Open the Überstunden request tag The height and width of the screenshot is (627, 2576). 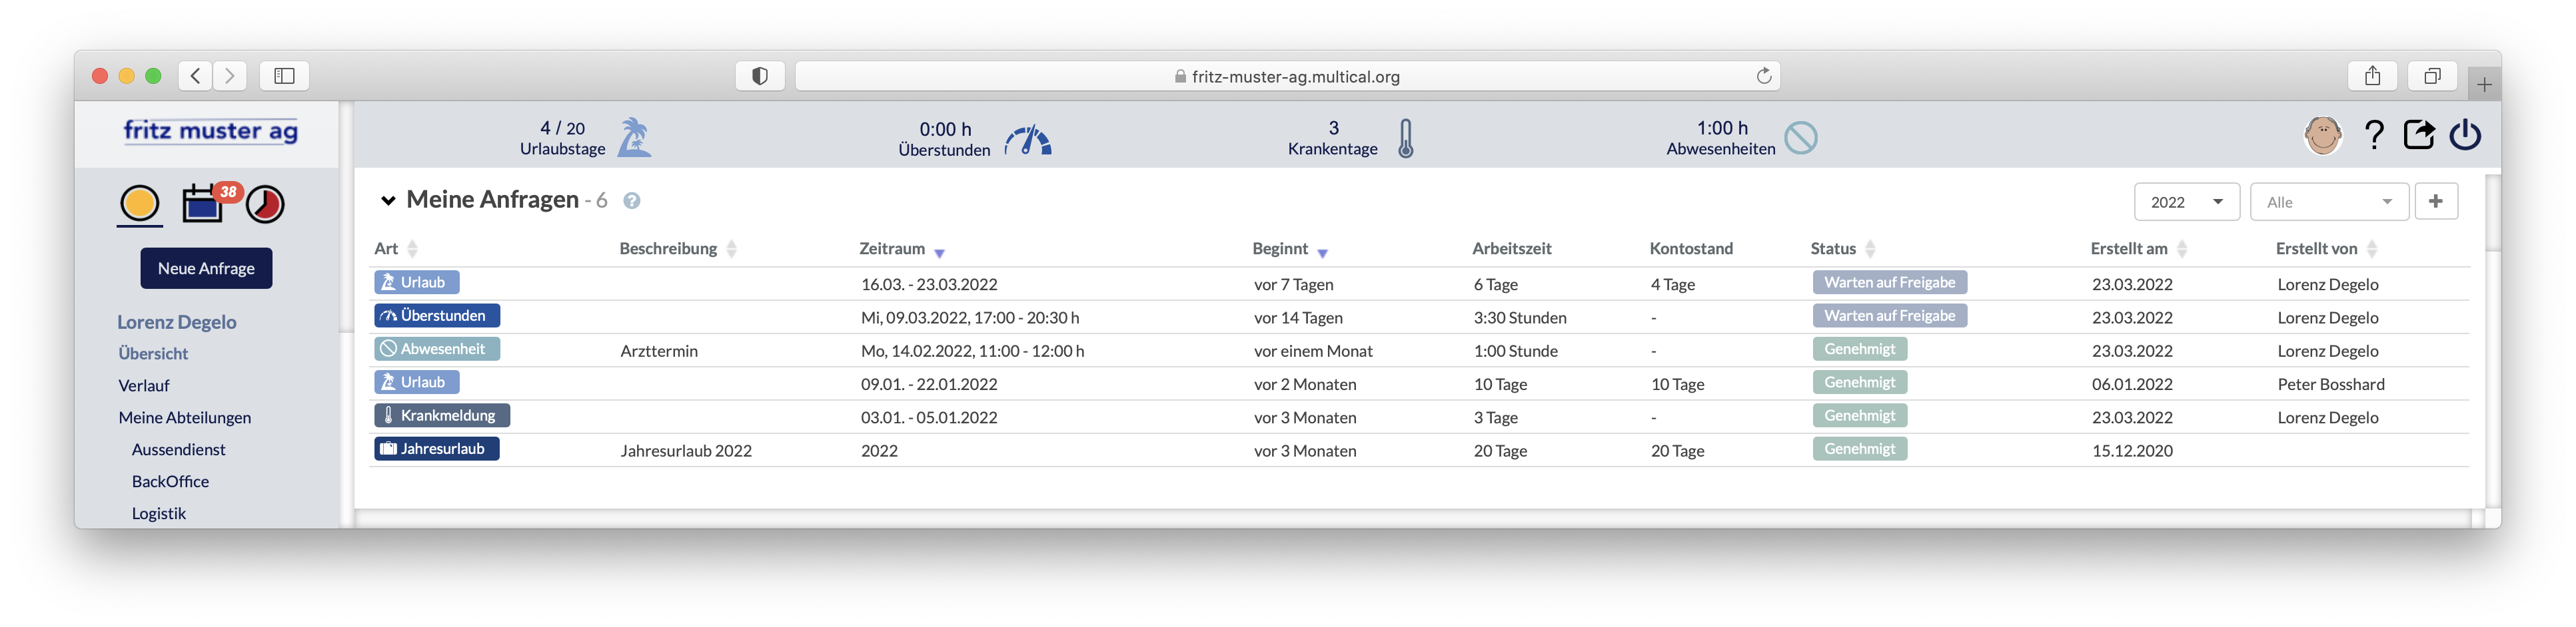[437, 315]
